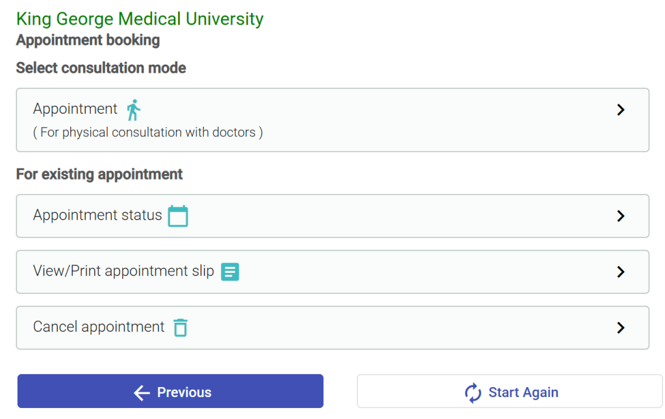
Task: Click the King George Medical University title
Action: pyautogui.click(x=140, y=19)
